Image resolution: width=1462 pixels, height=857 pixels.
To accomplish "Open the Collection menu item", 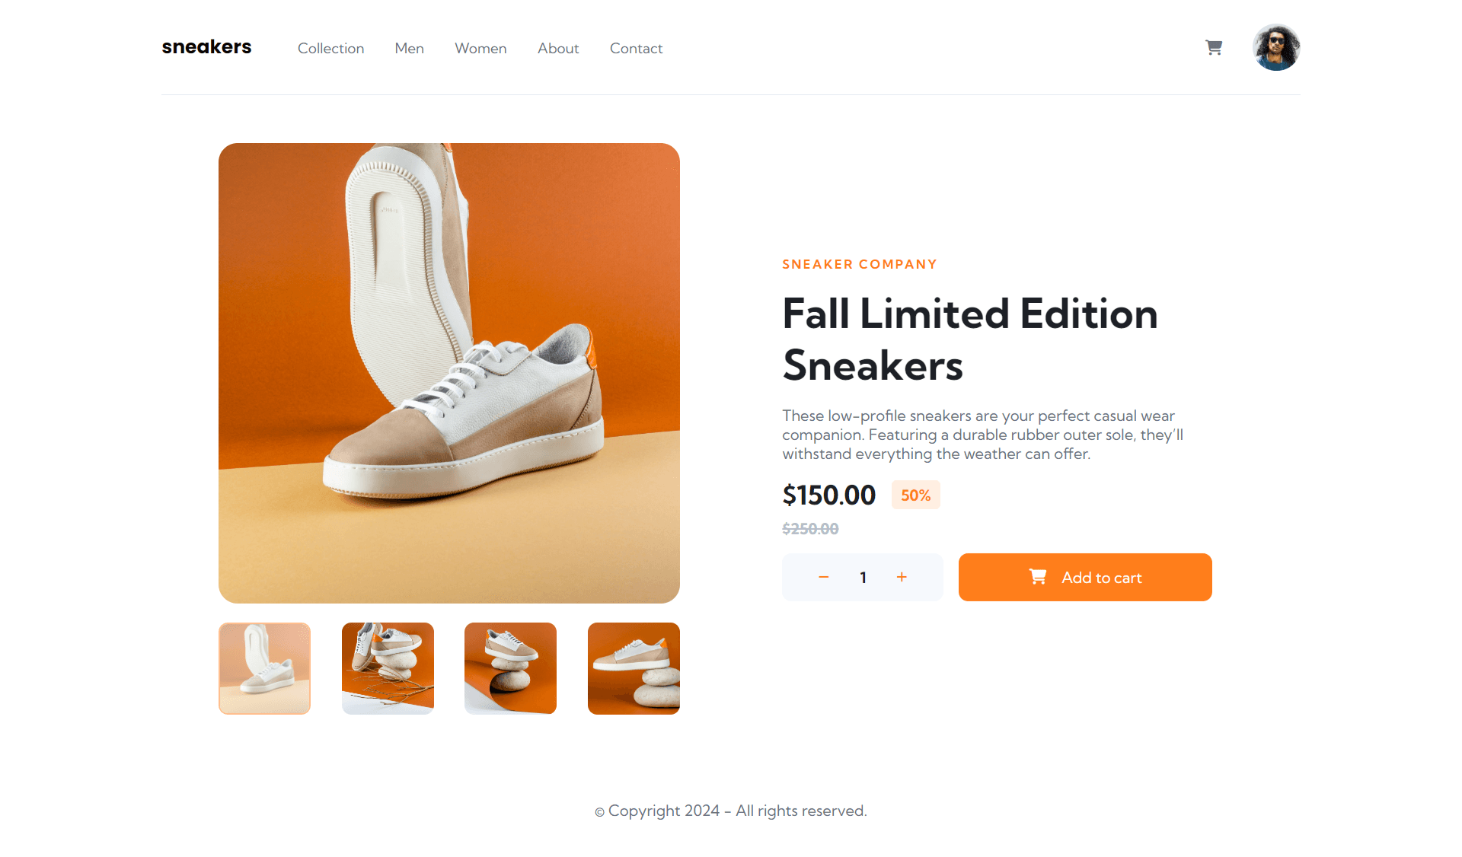I will click(x=330, y=48).
